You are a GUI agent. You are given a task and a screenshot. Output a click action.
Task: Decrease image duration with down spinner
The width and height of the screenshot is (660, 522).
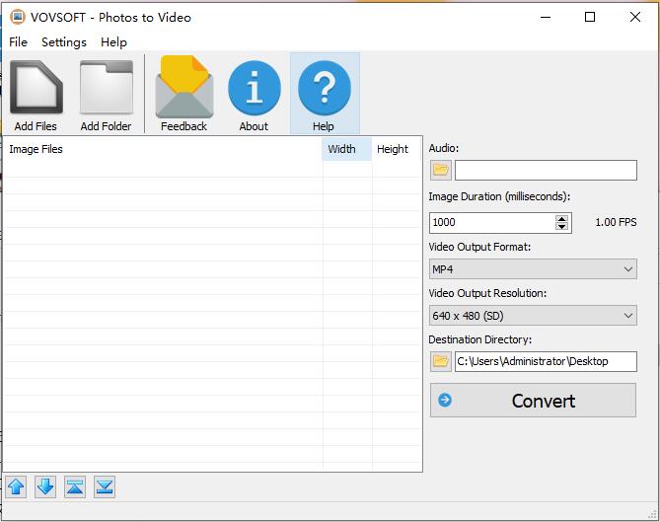click(561, 227)
